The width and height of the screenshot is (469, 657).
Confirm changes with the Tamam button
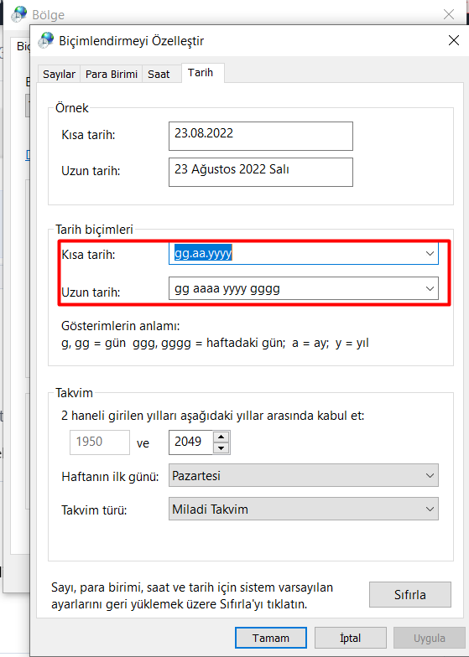pos(270,638)
